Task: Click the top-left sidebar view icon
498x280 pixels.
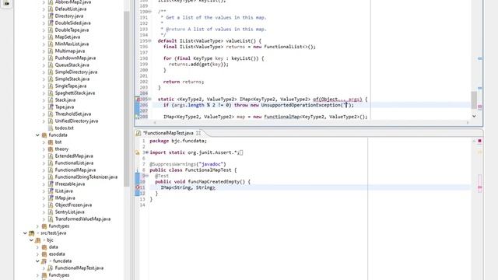Action: pos(7,4)
